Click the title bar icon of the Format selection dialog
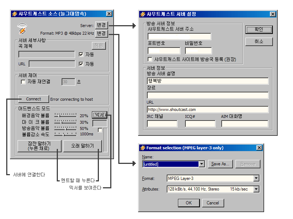Viewport: 293px width, 219px height. (143, 148)
